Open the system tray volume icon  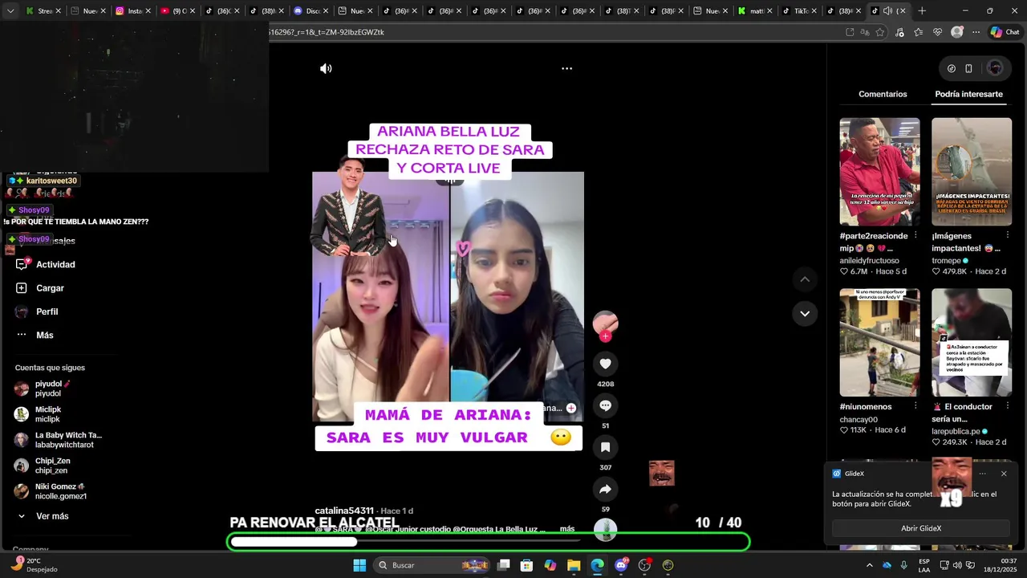957,565
